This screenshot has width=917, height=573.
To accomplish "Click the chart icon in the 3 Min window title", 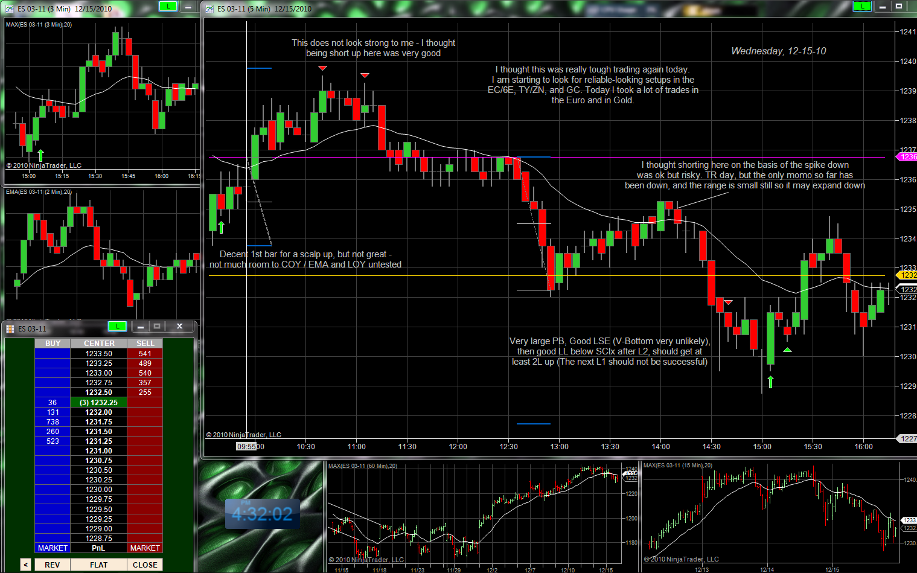I will coord(10,8).
